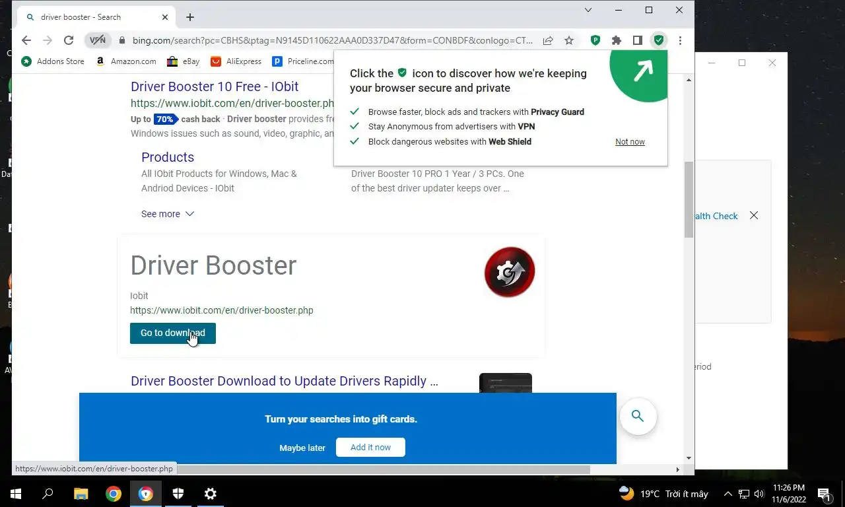This screenshot has height=507, width=845.
Task: Open site info via the padlock icon
Action: point(122,40)
